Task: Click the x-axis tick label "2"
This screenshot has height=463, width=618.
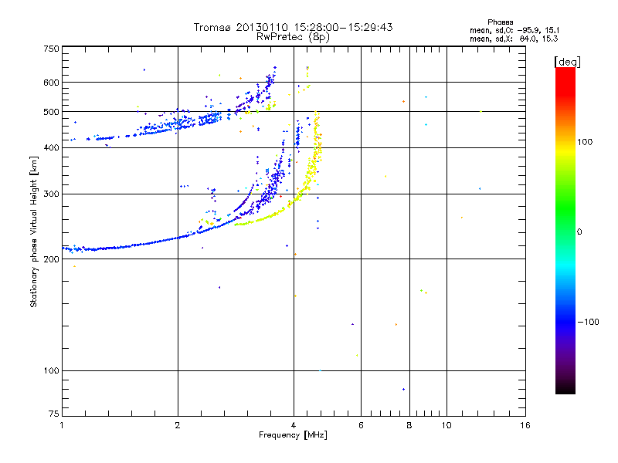Action: (x=178, y=425)
